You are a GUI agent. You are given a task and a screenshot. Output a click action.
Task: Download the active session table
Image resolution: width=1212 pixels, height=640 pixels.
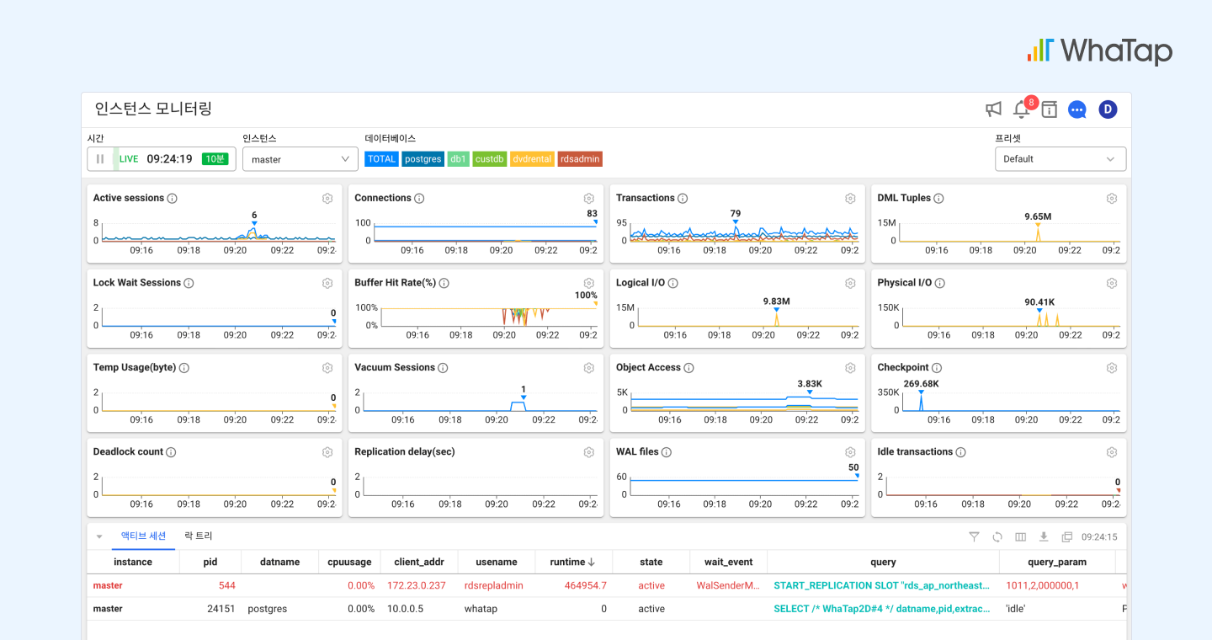(1044, 537)
